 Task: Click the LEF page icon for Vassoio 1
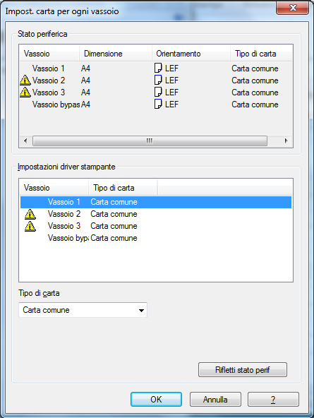pyautogui.click(x=158, y=68)
